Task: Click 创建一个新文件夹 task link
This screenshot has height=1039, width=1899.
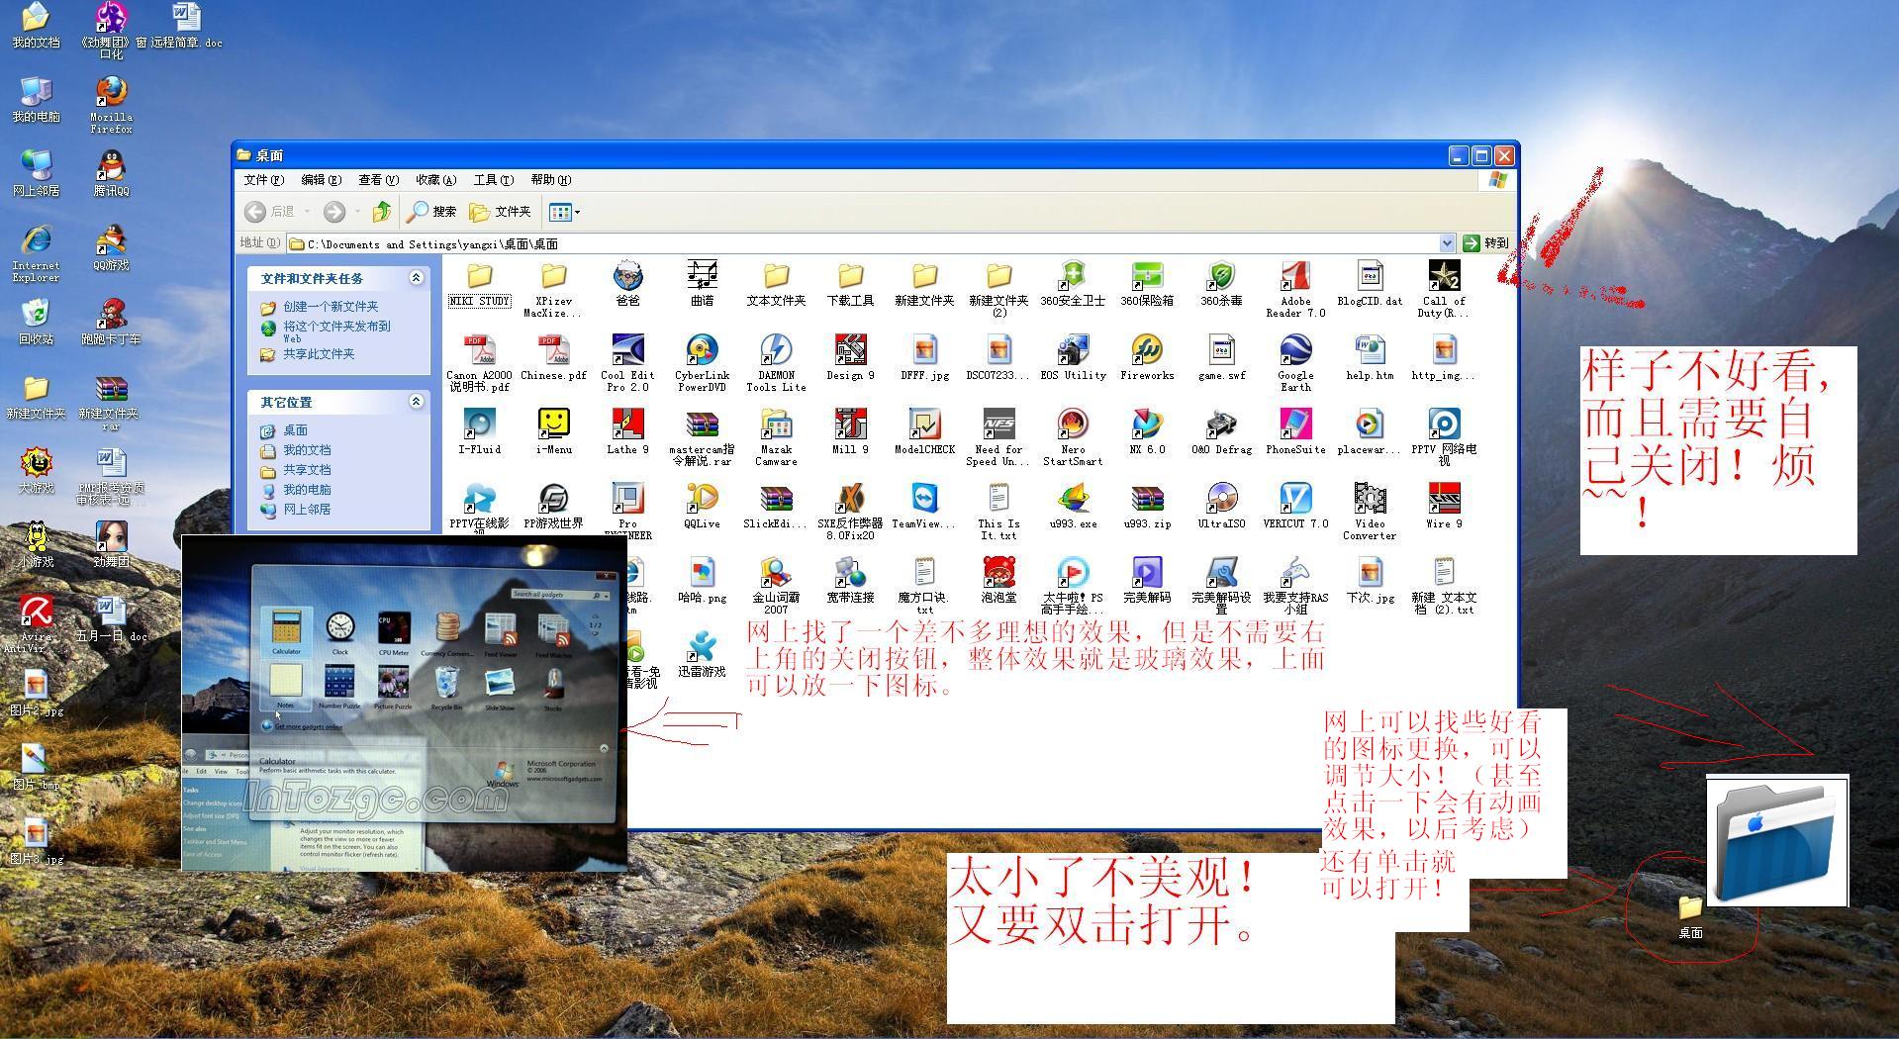Action: [x=331, y=307]
